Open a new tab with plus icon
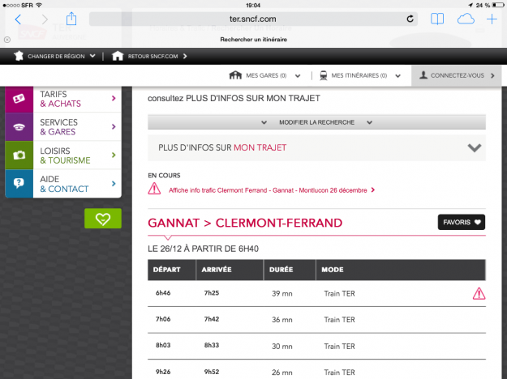This screenshot has width=507, height=379. pyautogui.click(x=492, y=19)
